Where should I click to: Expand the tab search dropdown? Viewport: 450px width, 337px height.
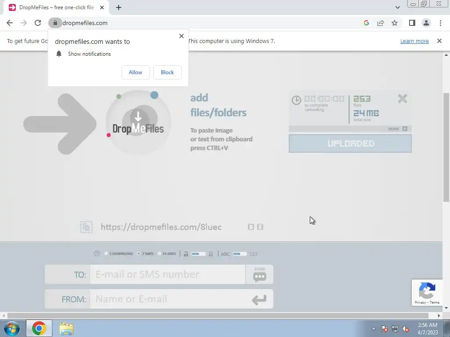pyautogui.click(x=397, y=7)
